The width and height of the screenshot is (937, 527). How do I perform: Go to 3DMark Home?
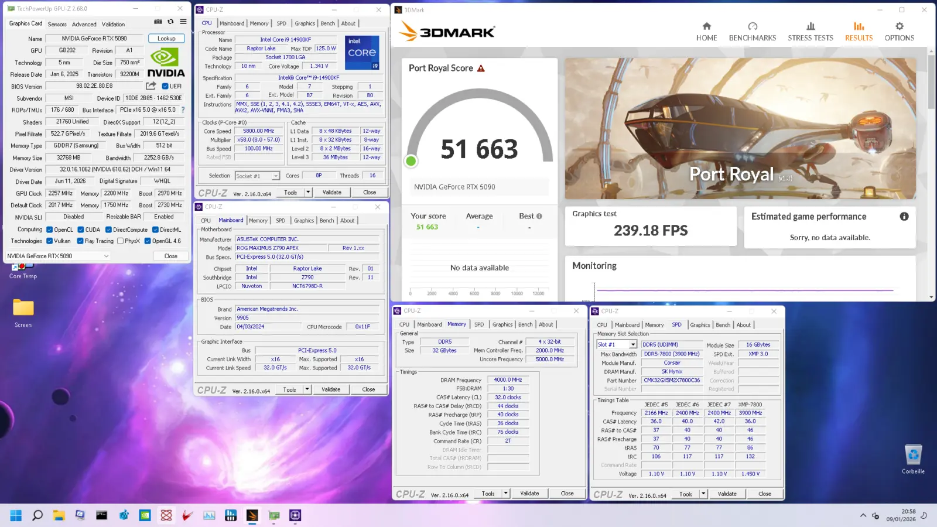706,32
